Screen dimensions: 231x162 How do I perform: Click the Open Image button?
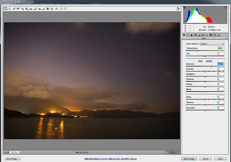(x=189, y=158)
